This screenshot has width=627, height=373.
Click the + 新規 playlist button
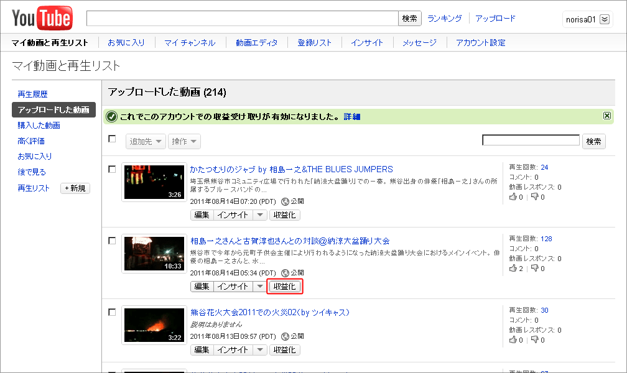(75, 188)
